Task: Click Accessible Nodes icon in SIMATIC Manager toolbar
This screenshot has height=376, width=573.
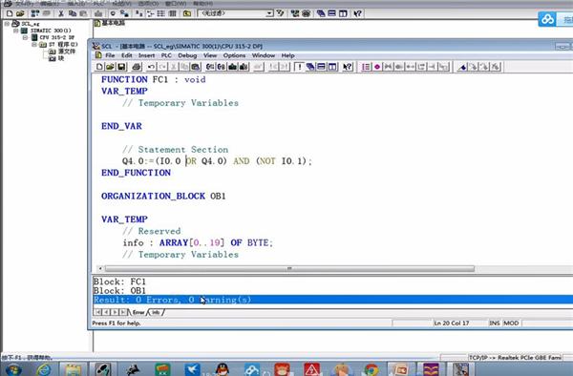Action: tap(35, 13)
